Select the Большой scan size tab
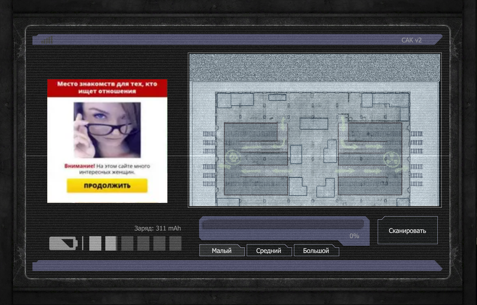Image resolution: width=477 pixels, height=305 pixels. tap(316, 251)
